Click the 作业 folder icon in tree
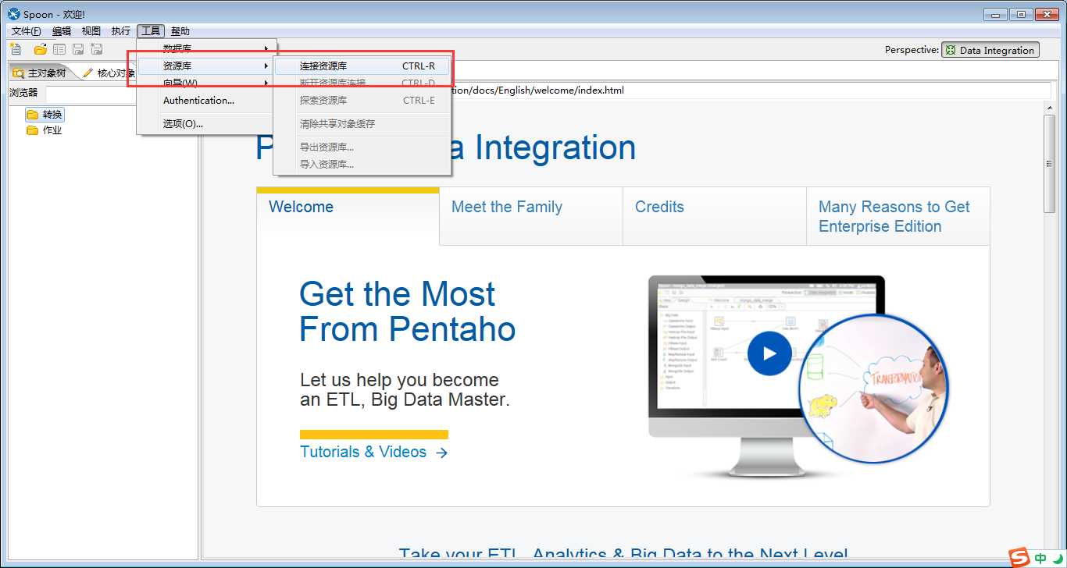The width and height of the screenshot is (1067, 568). click(x=32, y=130)
